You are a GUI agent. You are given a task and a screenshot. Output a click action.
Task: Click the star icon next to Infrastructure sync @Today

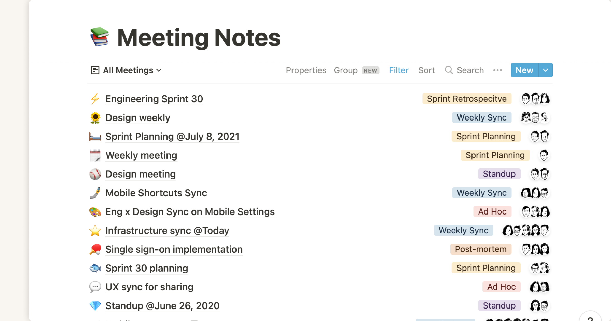[95, 230]
